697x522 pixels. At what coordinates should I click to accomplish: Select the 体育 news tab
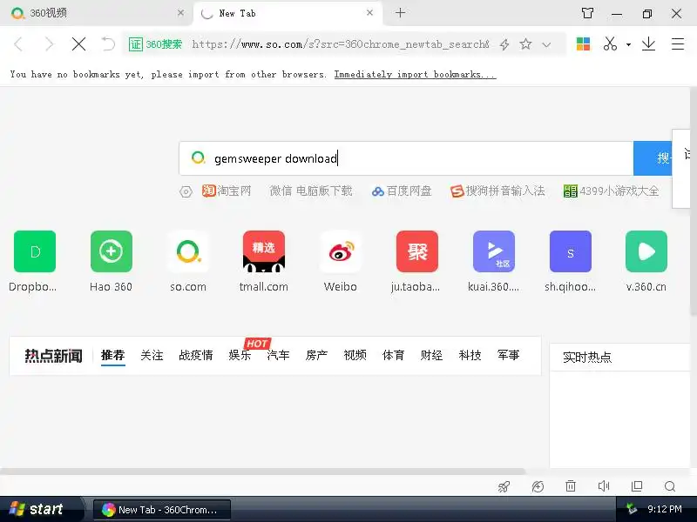pos(394,355)
